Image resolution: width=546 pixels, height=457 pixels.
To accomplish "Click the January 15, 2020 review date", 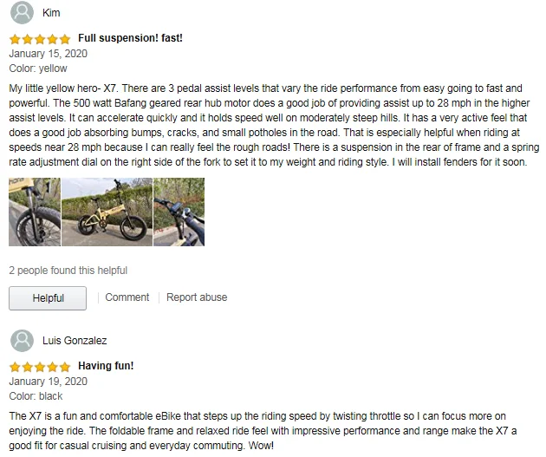I will pos(48,54).
